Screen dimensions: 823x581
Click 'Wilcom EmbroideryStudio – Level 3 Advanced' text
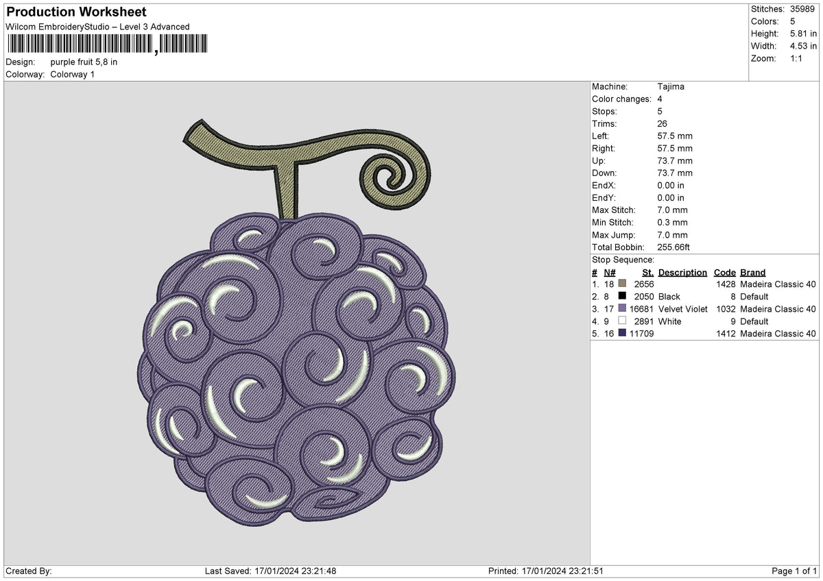coord(97,27)
